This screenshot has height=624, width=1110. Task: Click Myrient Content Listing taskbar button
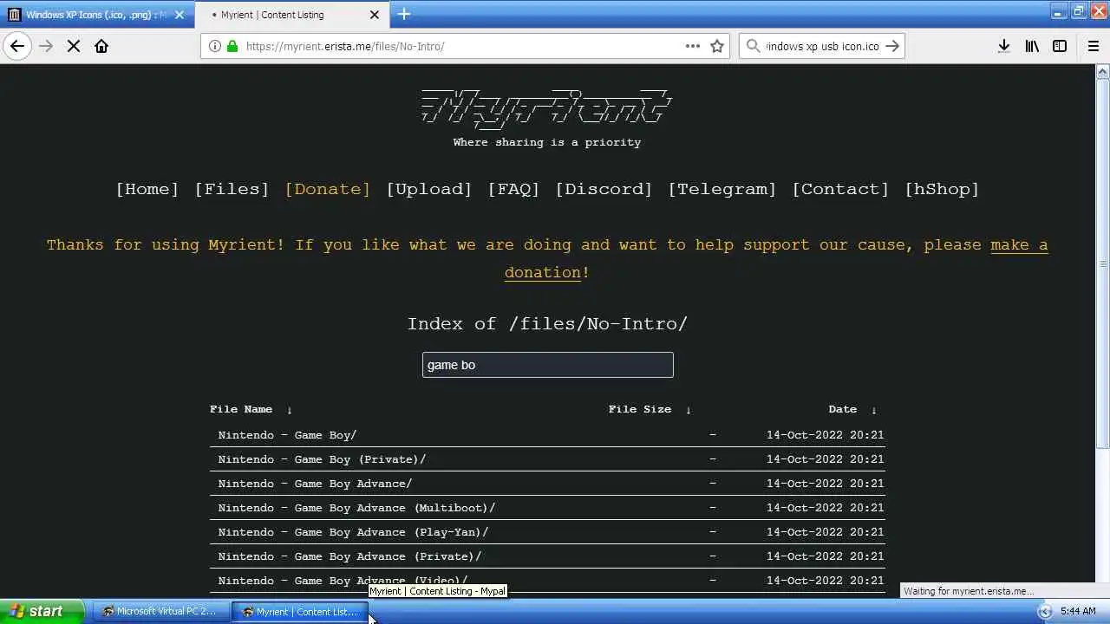[x=301, y=611]
